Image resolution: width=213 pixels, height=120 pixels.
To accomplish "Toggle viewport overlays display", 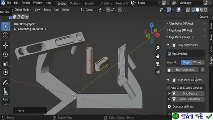I will (178, 10).
